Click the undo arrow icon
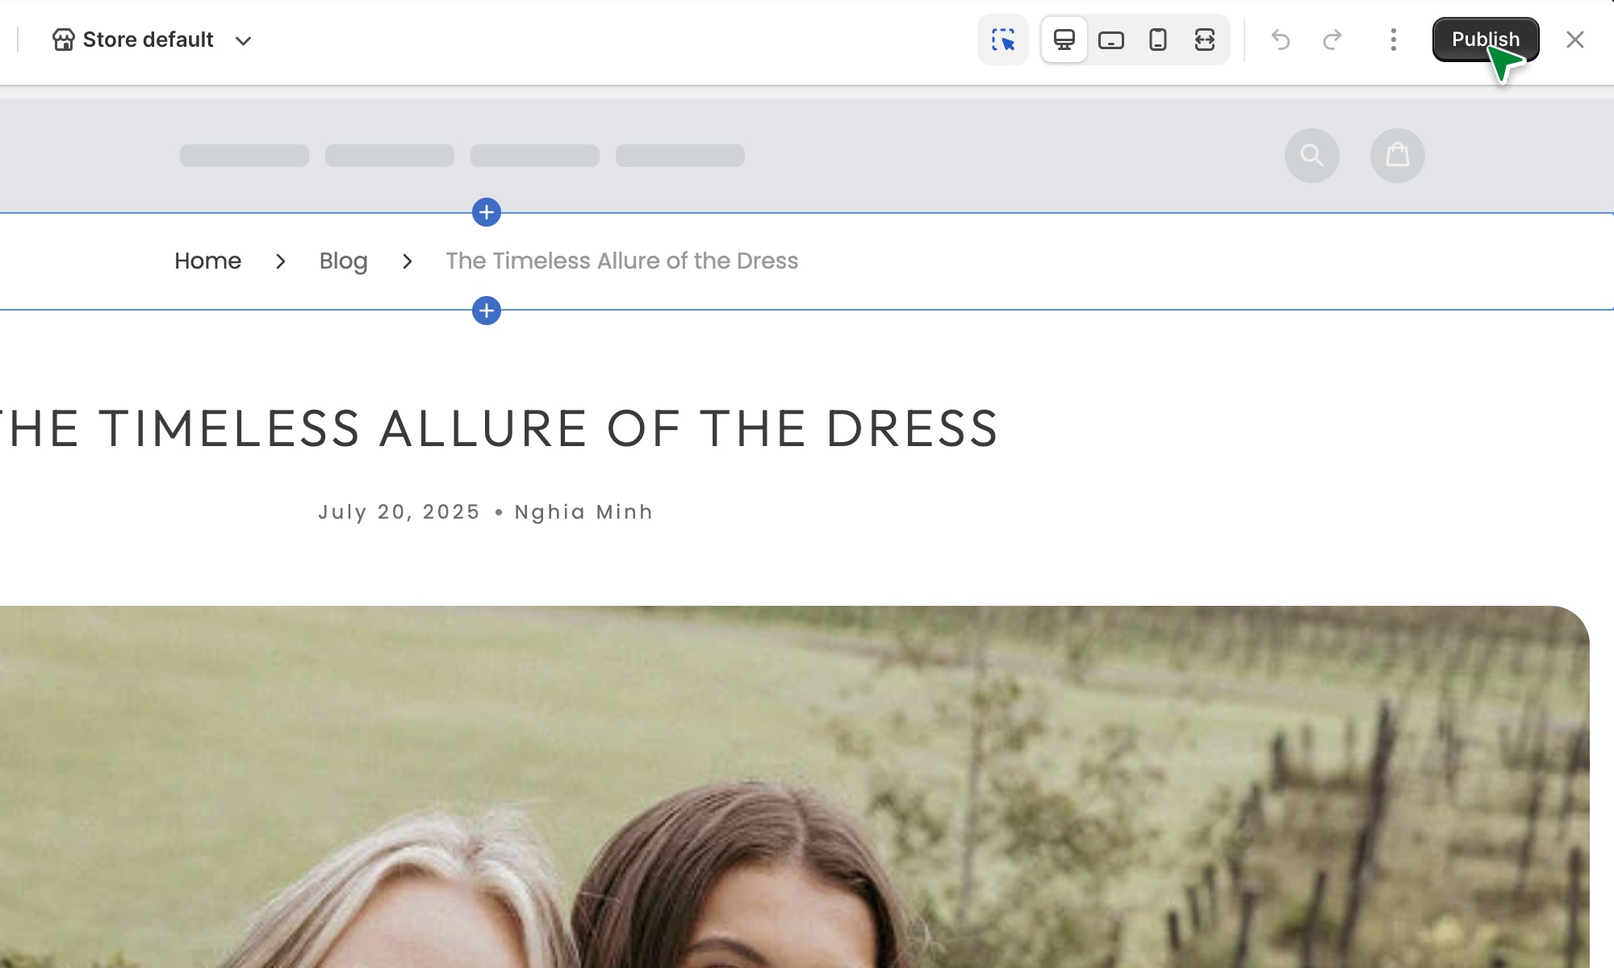This screenshot has height=968, width=1614. (x=1281, y=40)
